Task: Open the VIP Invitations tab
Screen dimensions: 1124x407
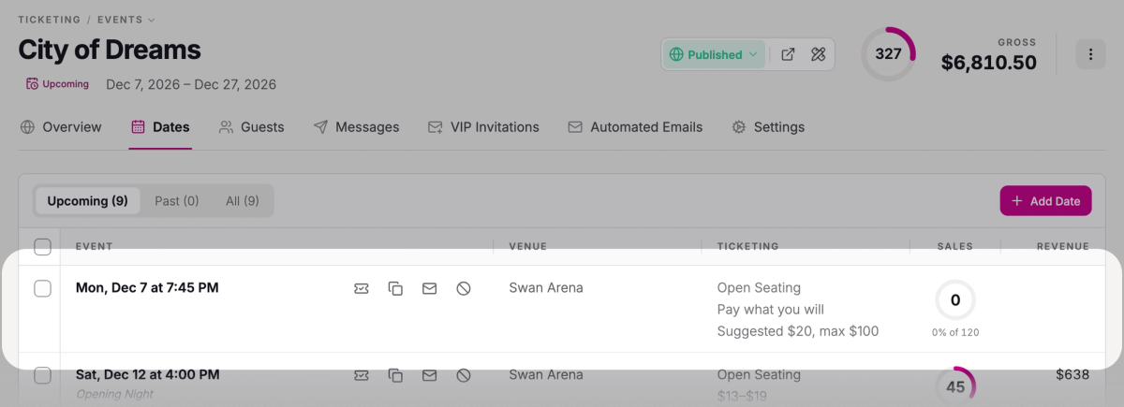Action: [483, 127]
